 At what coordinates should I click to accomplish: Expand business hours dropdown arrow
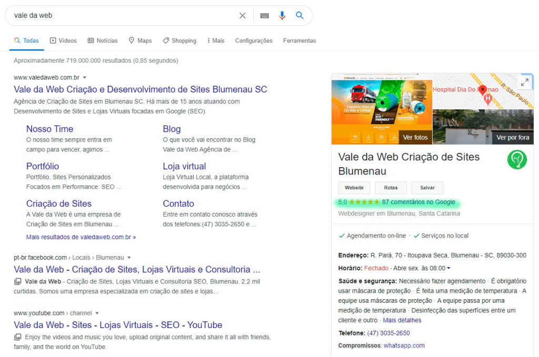click(x=448, y=268)
